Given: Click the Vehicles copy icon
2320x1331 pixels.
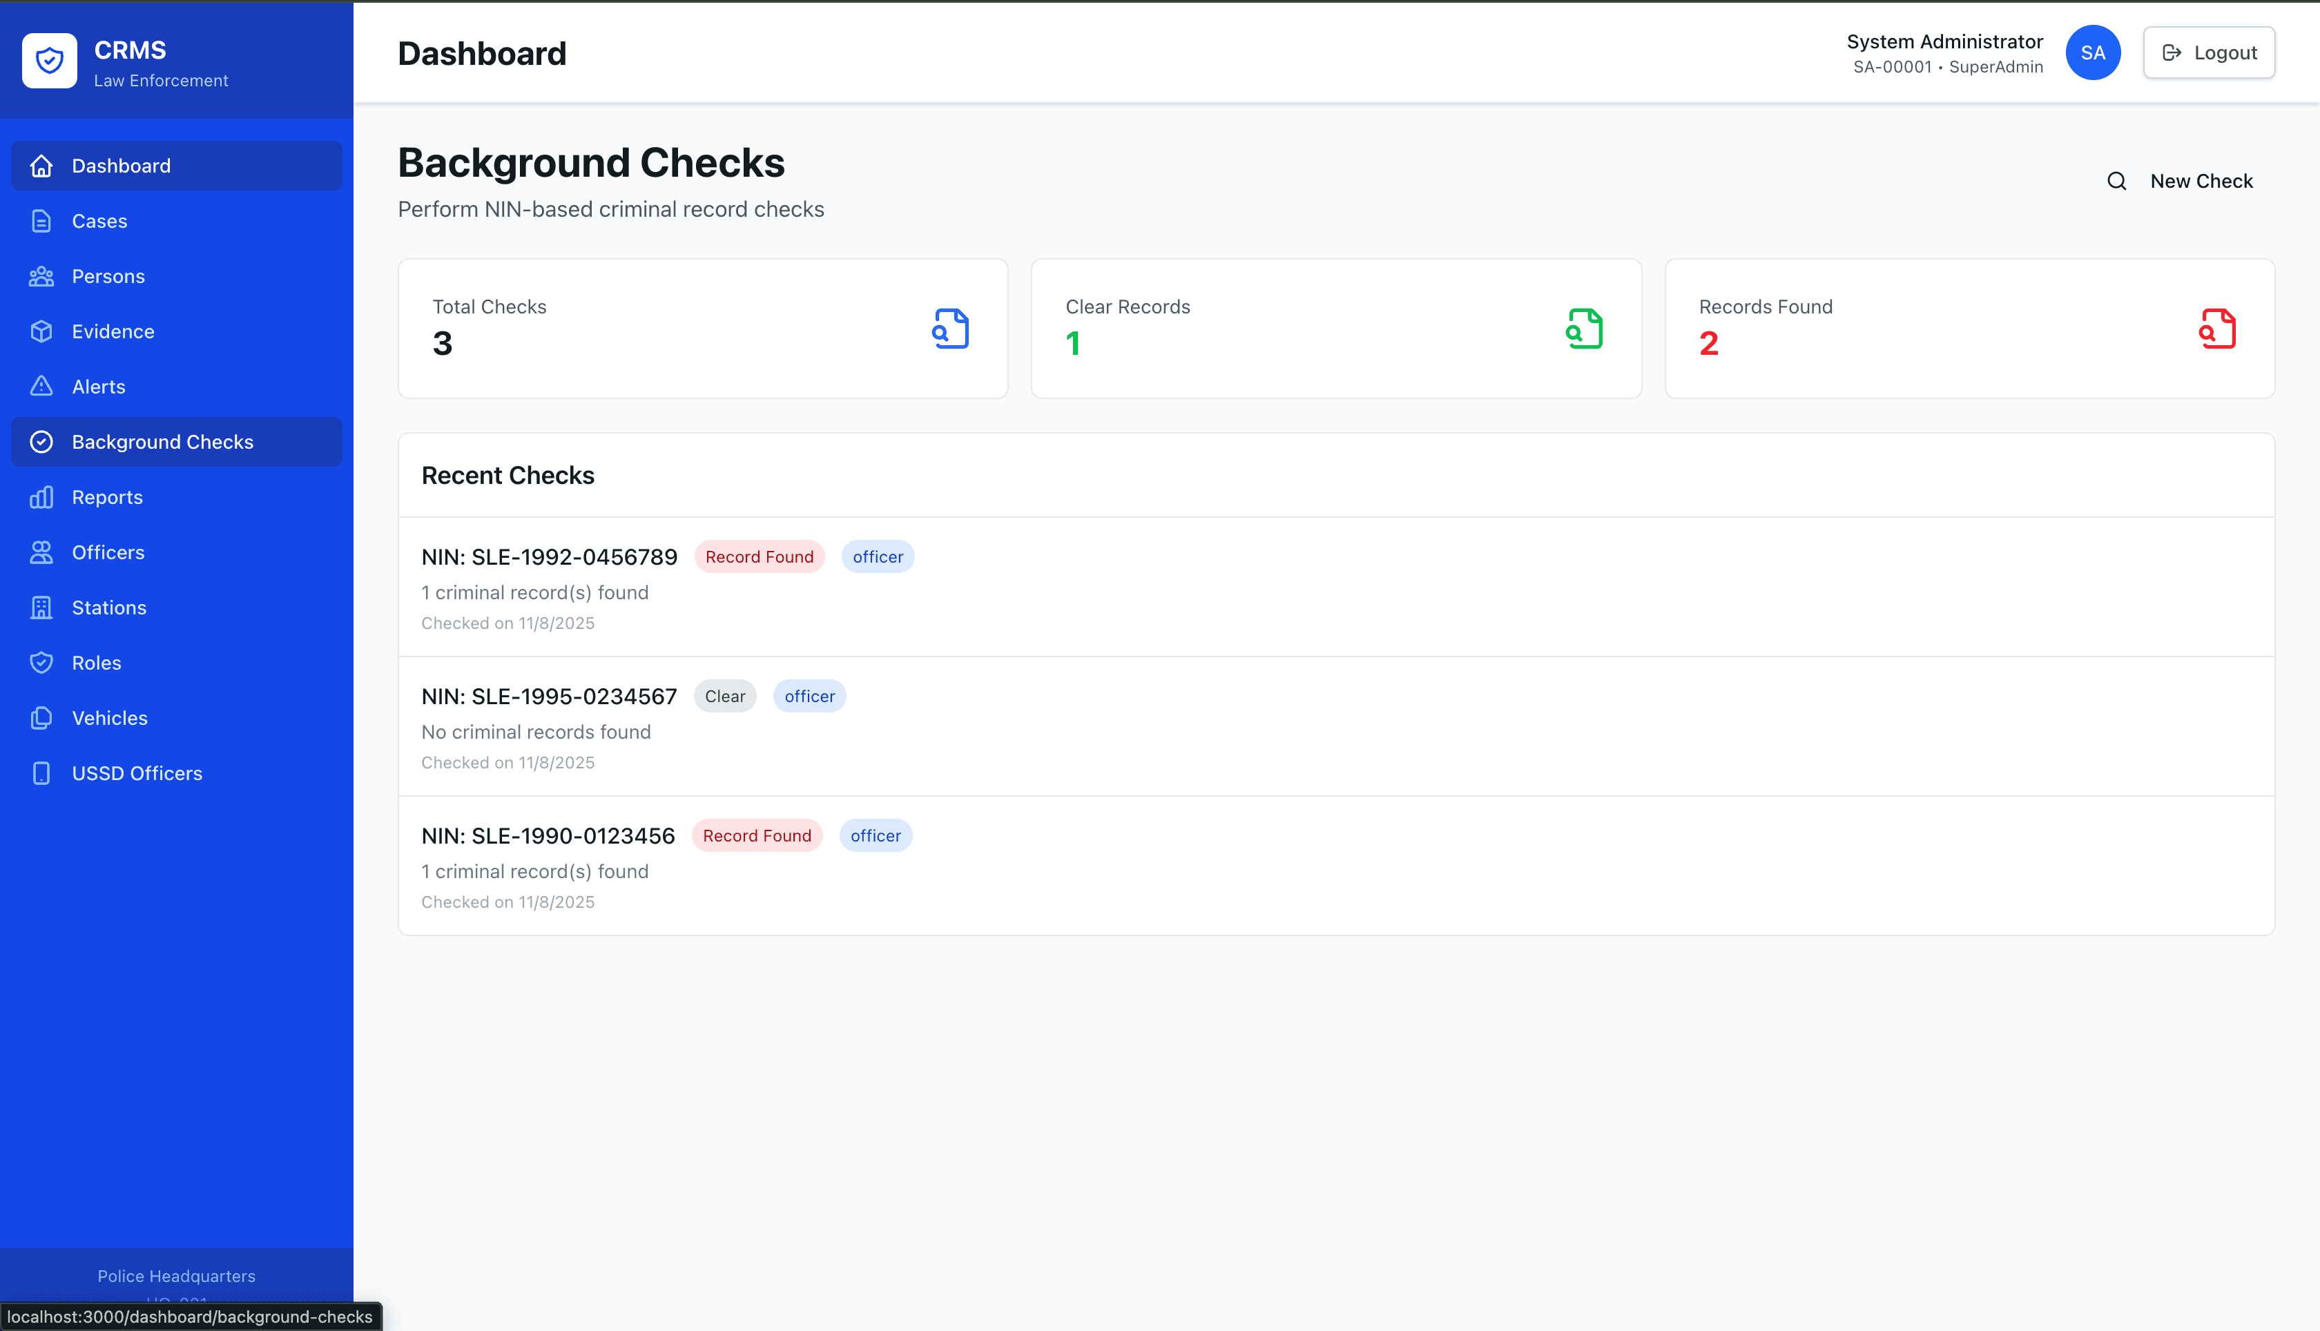Looking at the screenshot, I should point(41,719).
